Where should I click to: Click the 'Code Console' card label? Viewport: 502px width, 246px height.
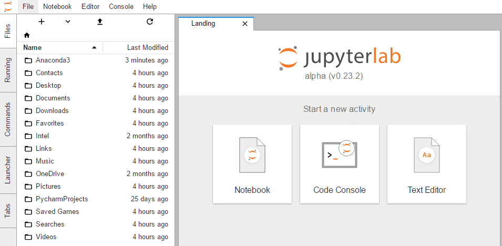[340, 190]
